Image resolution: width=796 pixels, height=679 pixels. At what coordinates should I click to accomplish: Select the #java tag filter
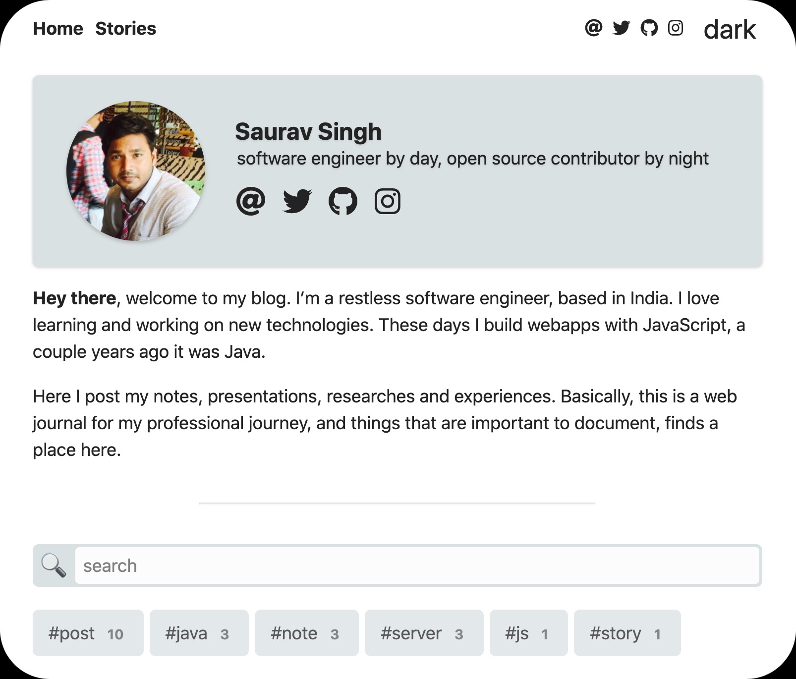pyautogui.click(x=198, y=633)
